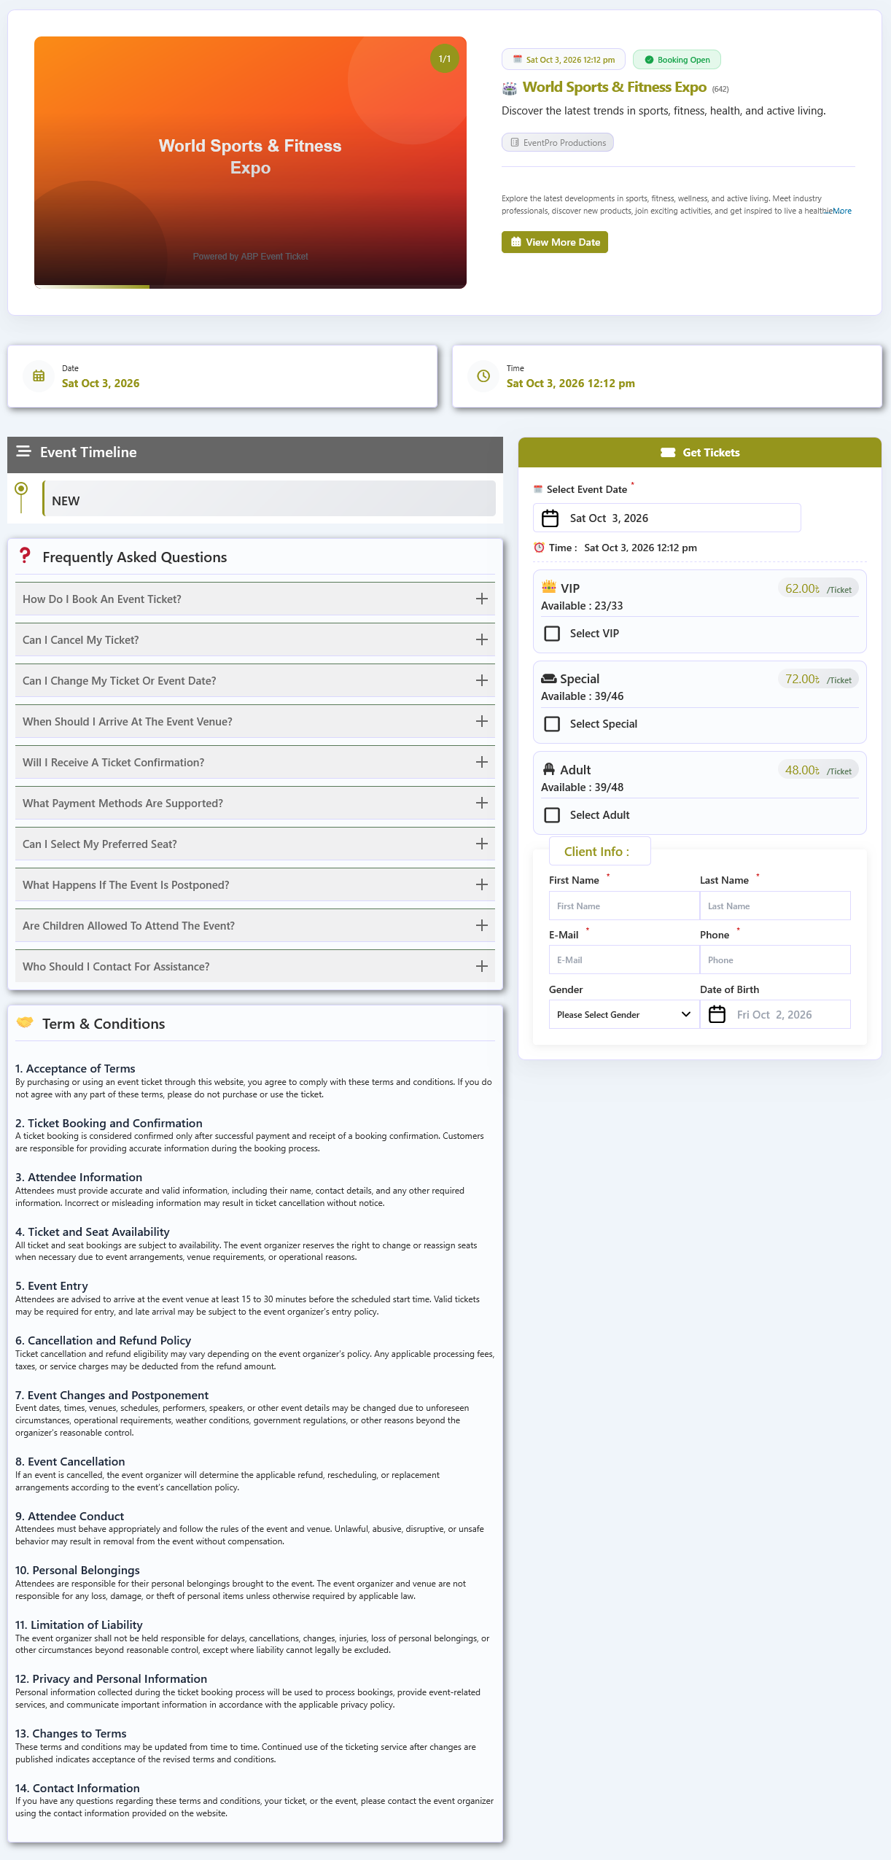Click the E-Mail input field
This screenshot has width=891, height=1860.
pos(624,960)
